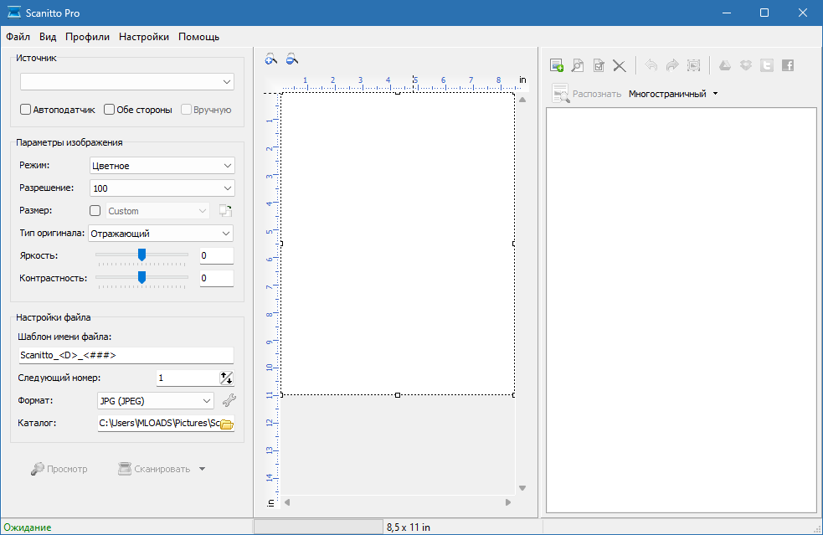Open the Разрешение dropdown showing 100
Screen dimensions: 823x535
162,188
